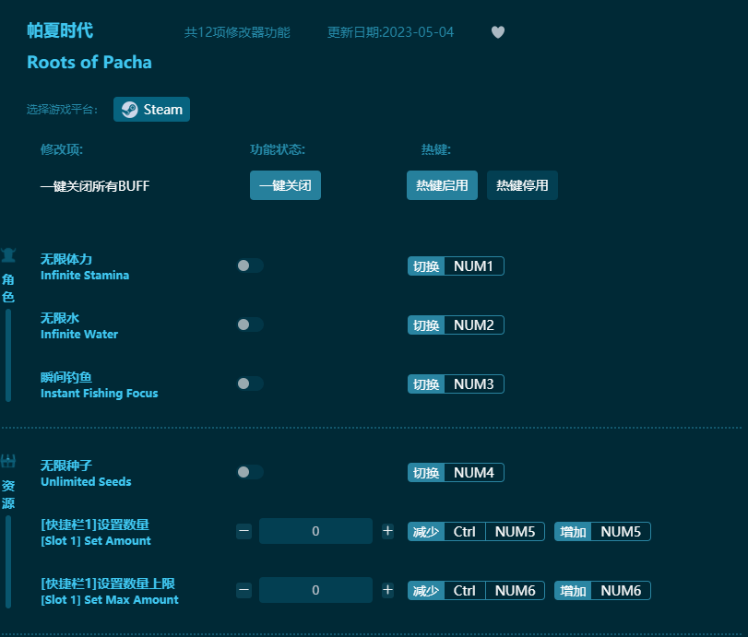Screen dimensions: 748x637
Task: Click the 减少 Ctrl NUM5 hotkey
Action: (476, 532)
